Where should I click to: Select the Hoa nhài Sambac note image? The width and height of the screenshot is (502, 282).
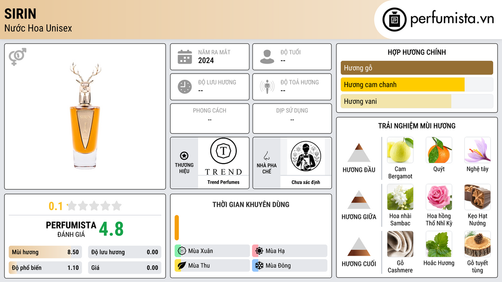click(400, 197)
